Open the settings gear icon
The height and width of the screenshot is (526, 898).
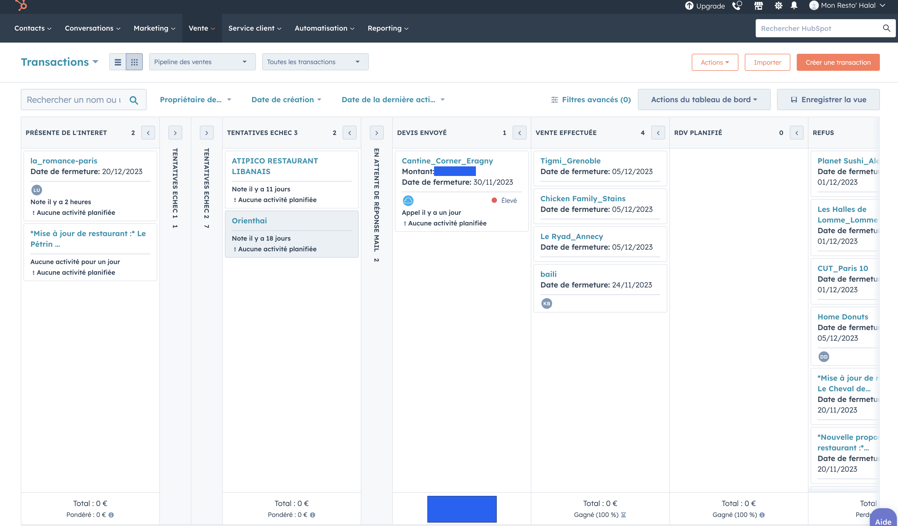tap(778, 6)
